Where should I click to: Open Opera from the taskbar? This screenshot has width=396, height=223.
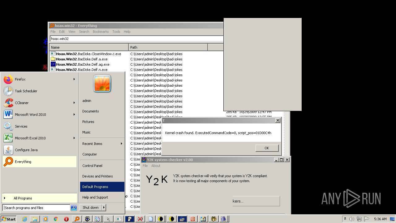pos(66,219)
